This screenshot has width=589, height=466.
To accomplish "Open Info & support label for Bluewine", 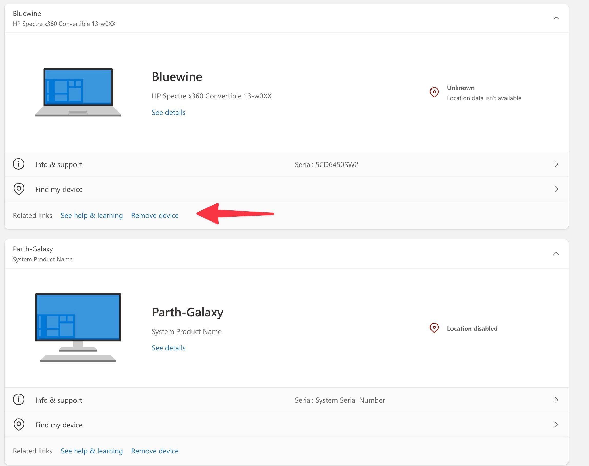I will (x=59, y=164).
